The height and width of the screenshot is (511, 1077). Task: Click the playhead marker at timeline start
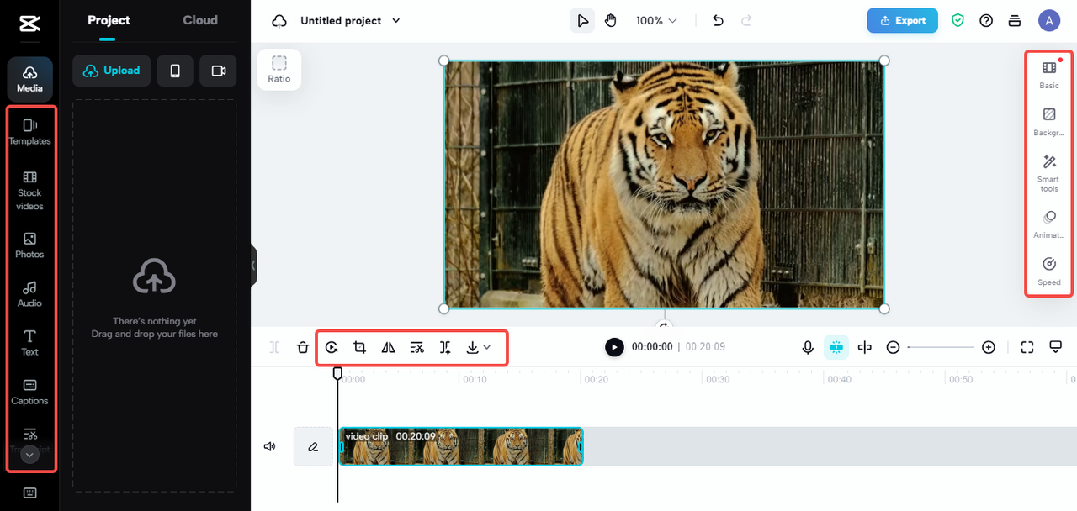click(337, 372)
